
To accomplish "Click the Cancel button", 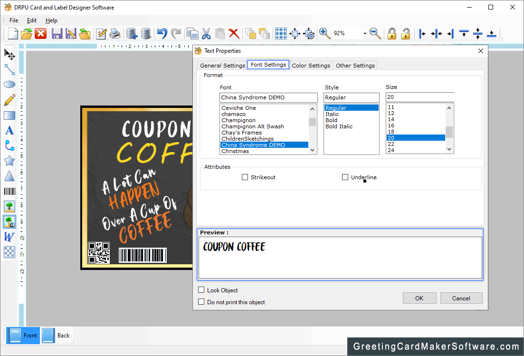I will tap(461, 298).
